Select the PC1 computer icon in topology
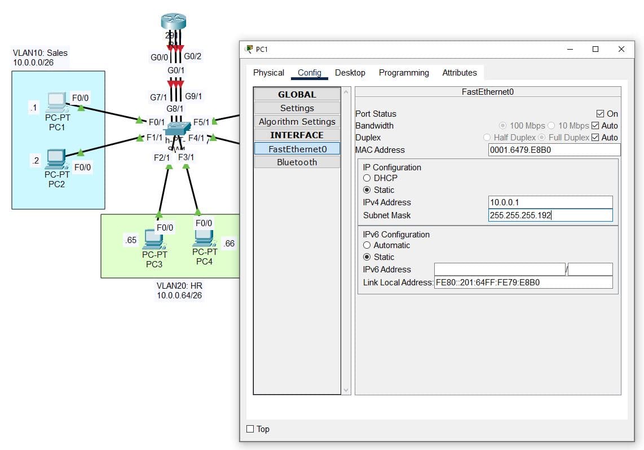The image size is (644, 450). click(x=56, y=102)
